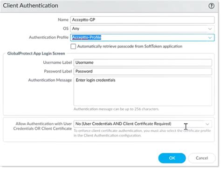Open the Authentication Profile dropdown arrow
This screenshot has width=221, height=169.
(x=210, y=38)
